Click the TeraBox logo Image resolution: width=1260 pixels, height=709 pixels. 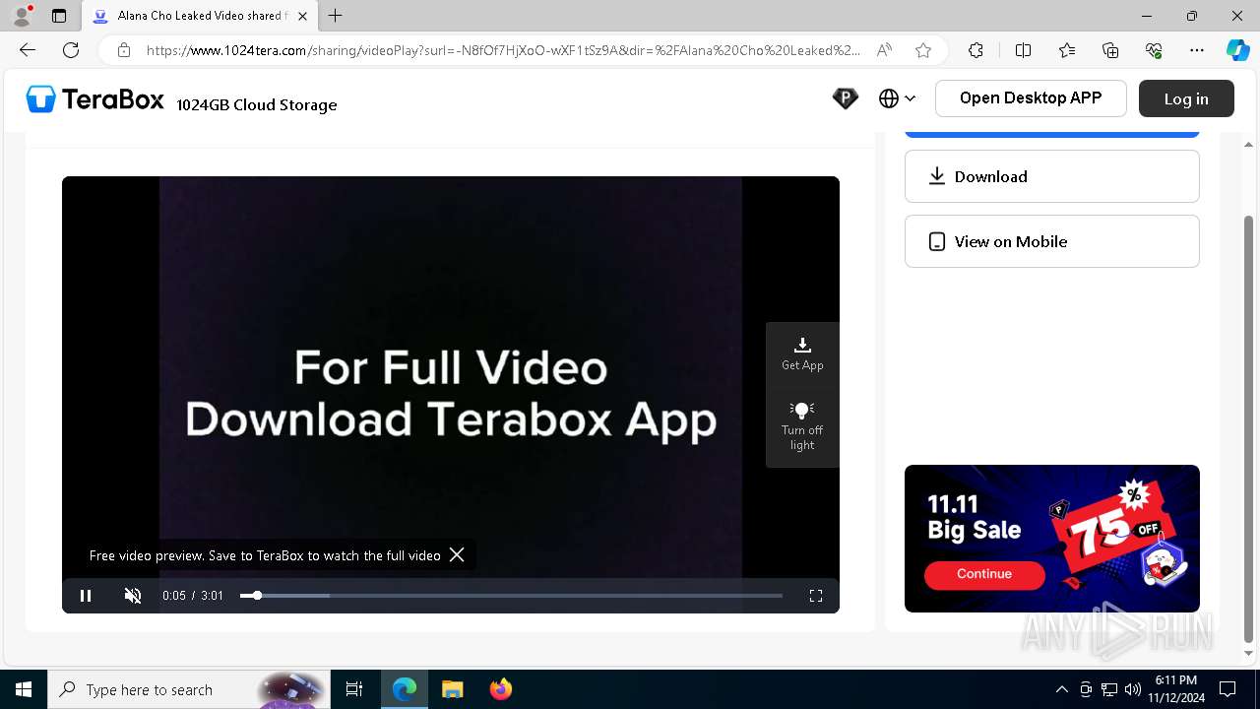[95, 98]
